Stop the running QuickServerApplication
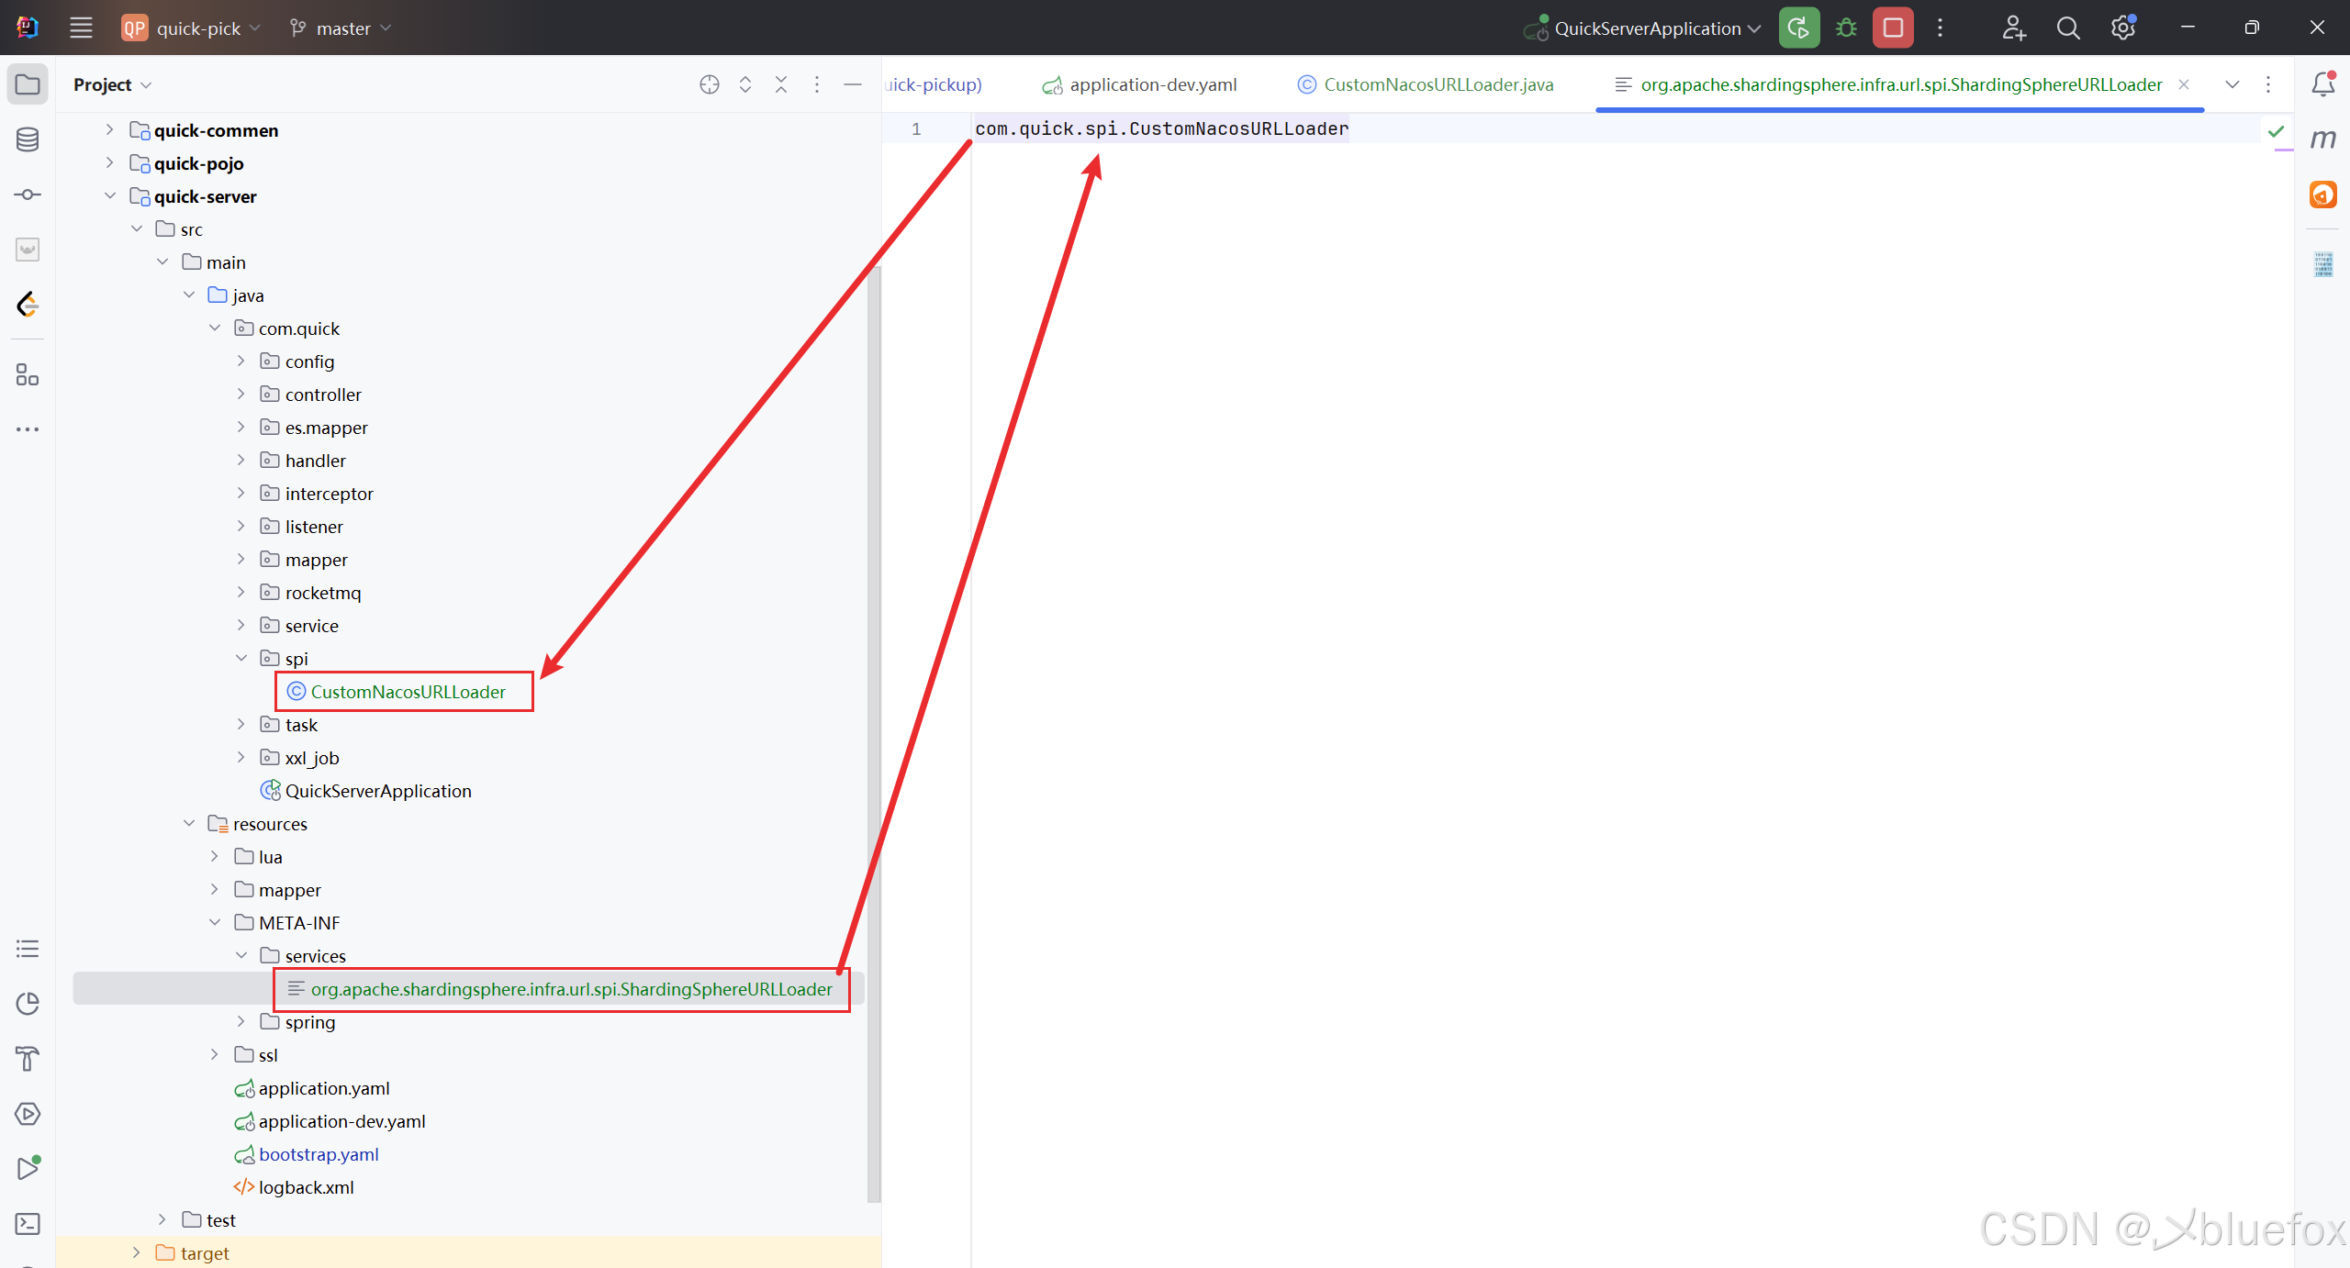The image size is (2350, 1268). coord(1893,28)
